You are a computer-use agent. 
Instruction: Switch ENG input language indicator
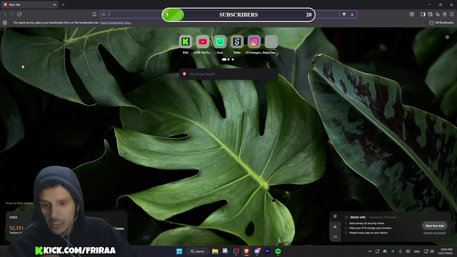pyautogui.click(x=417, y=251)
